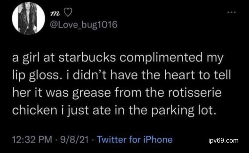
Task: Click "lip gloss" in the tweet text
Action: (x=33, y=76)
